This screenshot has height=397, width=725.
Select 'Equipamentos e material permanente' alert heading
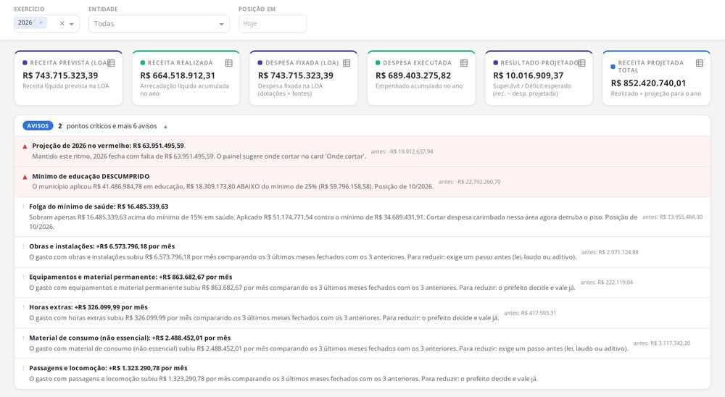tap(130, 277)
